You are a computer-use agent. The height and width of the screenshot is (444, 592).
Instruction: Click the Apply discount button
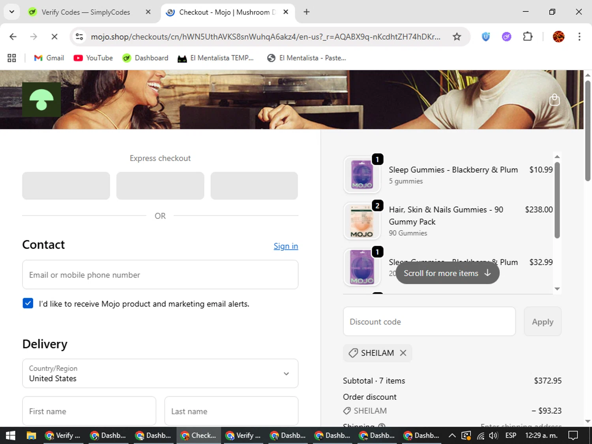point(543,322)
